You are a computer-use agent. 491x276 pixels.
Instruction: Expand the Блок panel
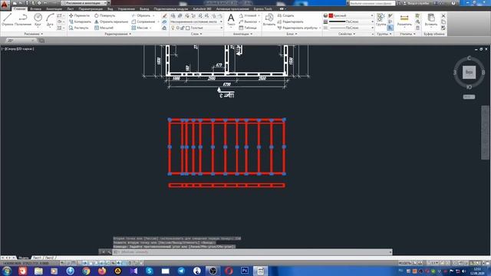pos(292,34)
